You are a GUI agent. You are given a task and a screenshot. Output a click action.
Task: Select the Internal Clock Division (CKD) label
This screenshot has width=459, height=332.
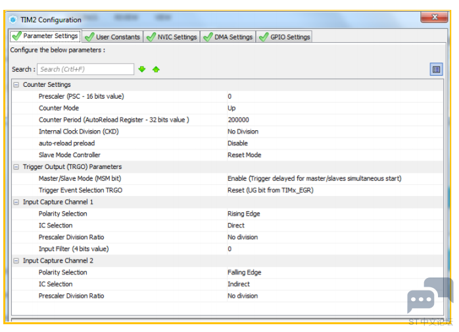point(79,131)
